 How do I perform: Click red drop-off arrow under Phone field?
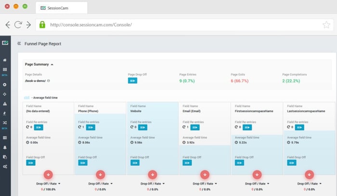click(x=100, y=174)
